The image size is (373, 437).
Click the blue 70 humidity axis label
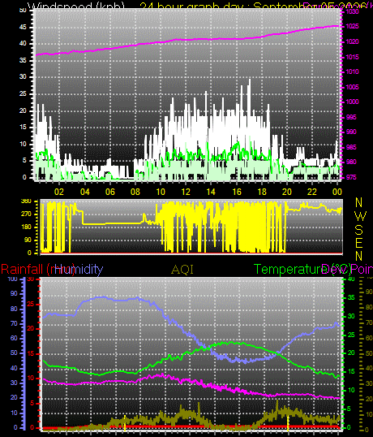coord(14,324)
